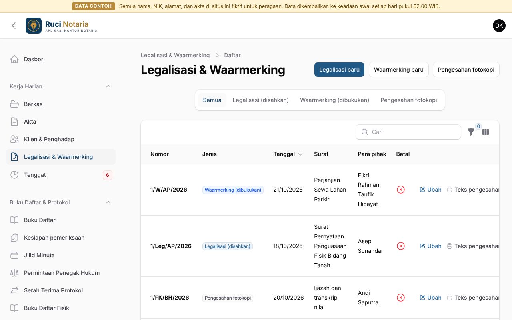Focus the Cari search field
The height and width of the screenshot is (320, 512).
click(x=408, y=132)
